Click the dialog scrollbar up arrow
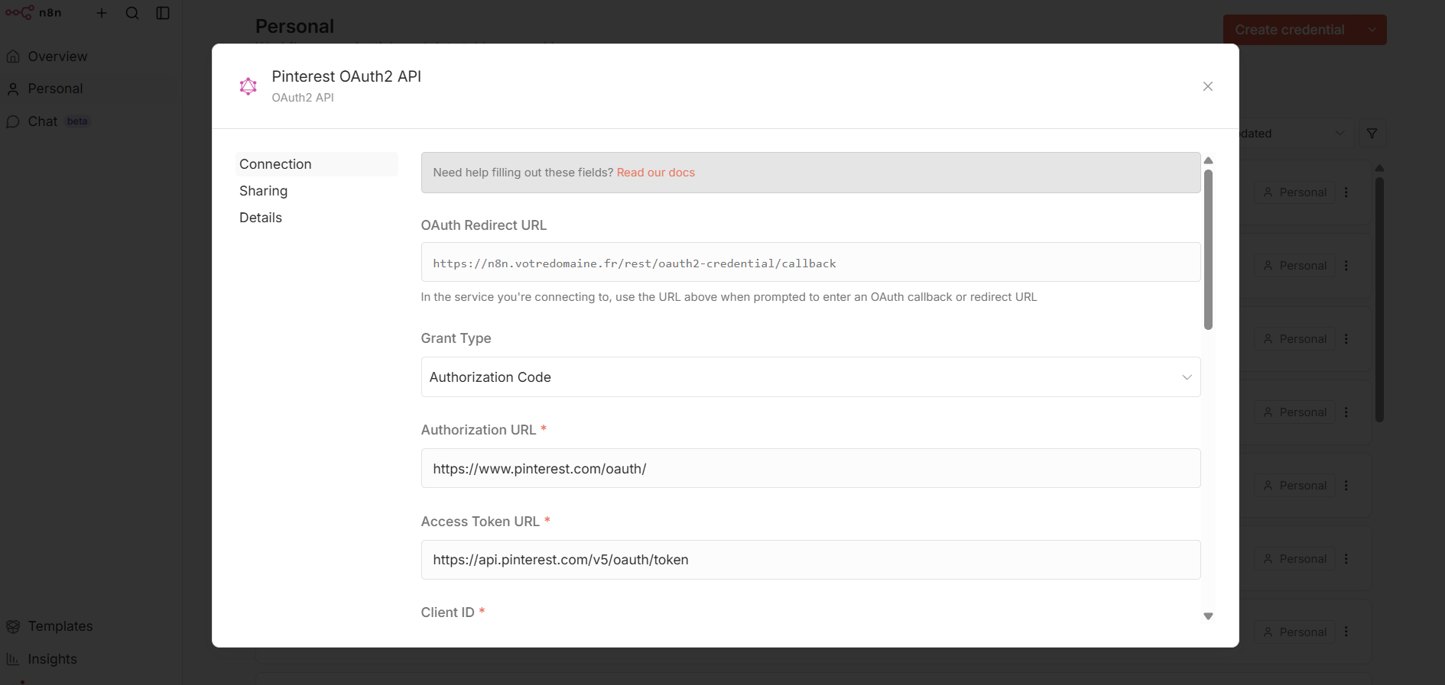The width and height of the screenshot is (1445, 685). click(1208, 160)
